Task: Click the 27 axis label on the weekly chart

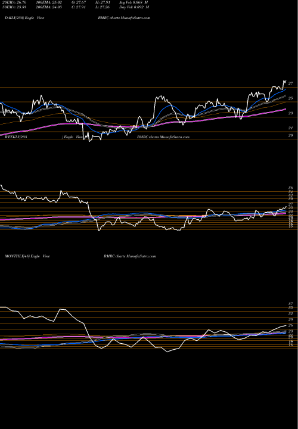Action: pos(291,204)
